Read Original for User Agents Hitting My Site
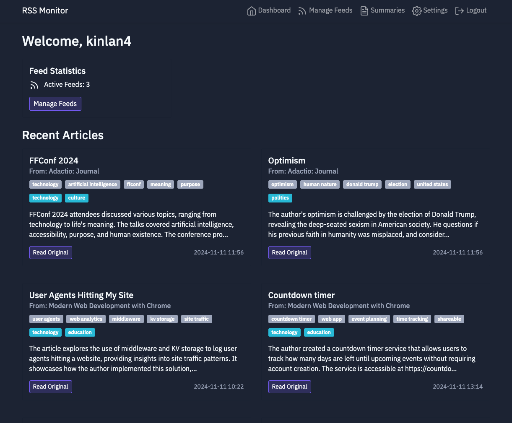Screen dimensions: 512x423 (51, 387)
